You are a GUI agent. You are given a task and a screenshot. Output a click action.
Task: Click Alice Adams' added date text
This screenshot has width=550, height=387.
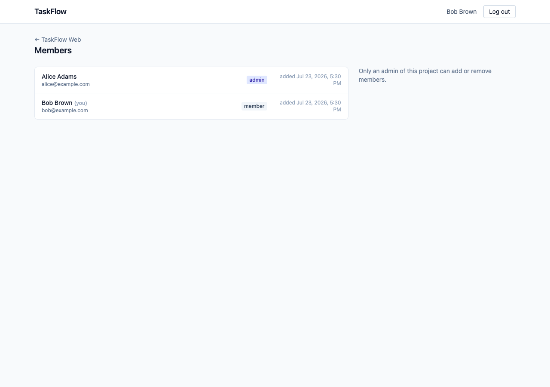click(x=310, y=80)
